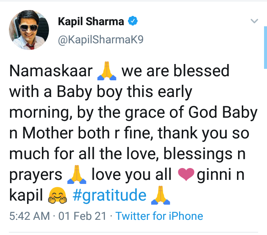The height and width of the screenshot is (235, 267).
Task: Open the @KapilSharmaK9 handle link
Action: pos(100,40)
